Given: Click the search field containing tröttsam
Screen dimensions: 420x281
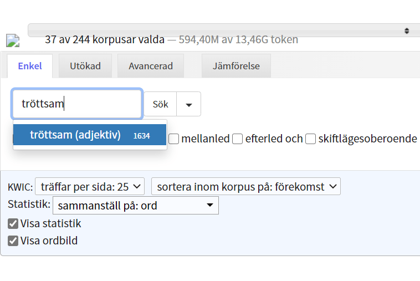Looking at the screenshot, I should (78, 104).
